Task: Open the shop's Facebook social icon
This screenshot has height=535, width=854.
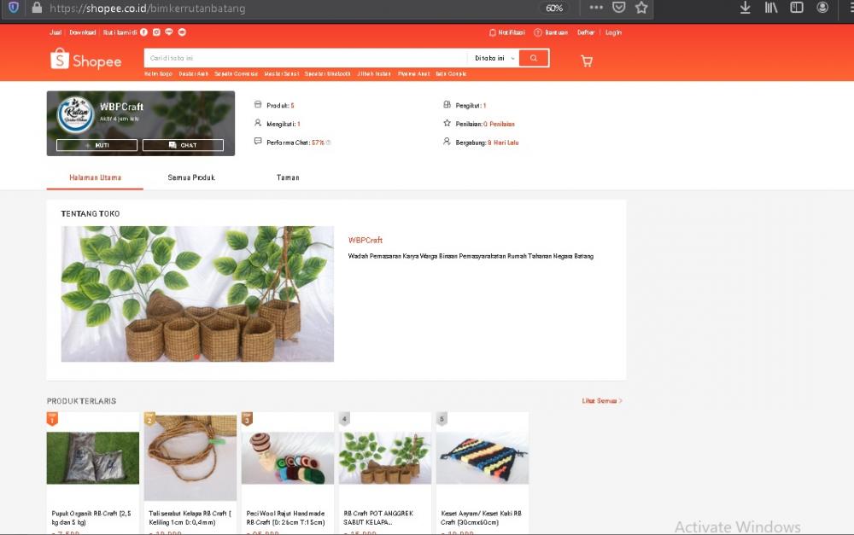Action: pyautogui.click(x=143, y=32)
